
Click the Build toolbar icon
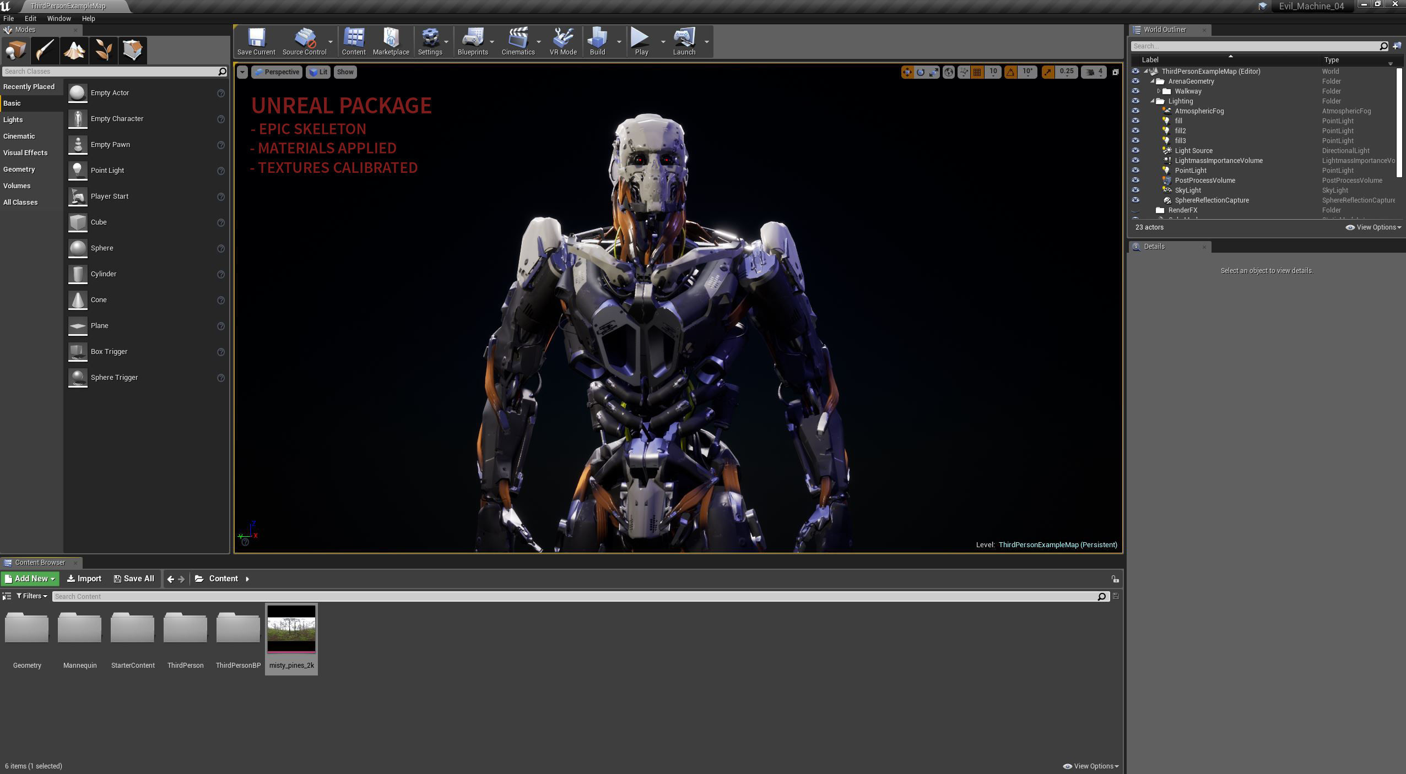pos(598,42)
